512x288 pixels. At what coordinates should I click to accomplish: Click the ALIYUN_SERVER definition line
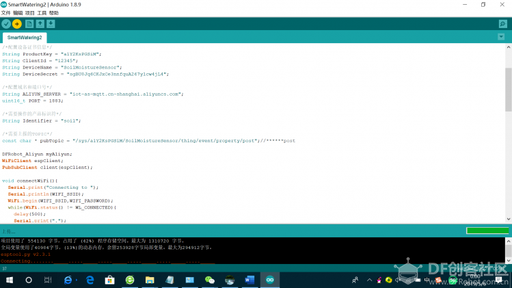coord(93,94)
